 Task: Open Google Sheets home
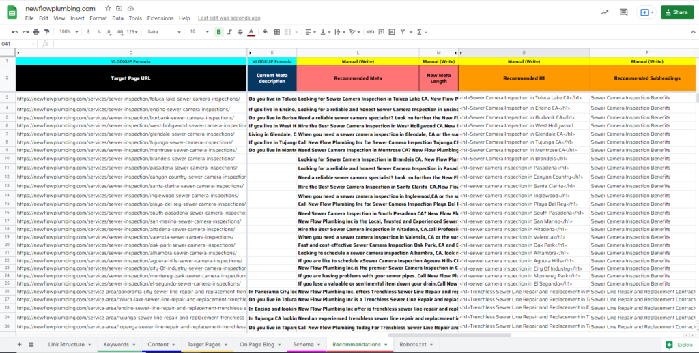click(x=12, y=14)
